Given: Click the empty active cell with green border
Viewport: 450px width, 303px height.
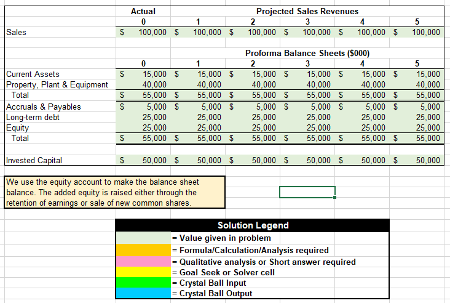Looking at the screenshot, I should click(x=307, y=192).
